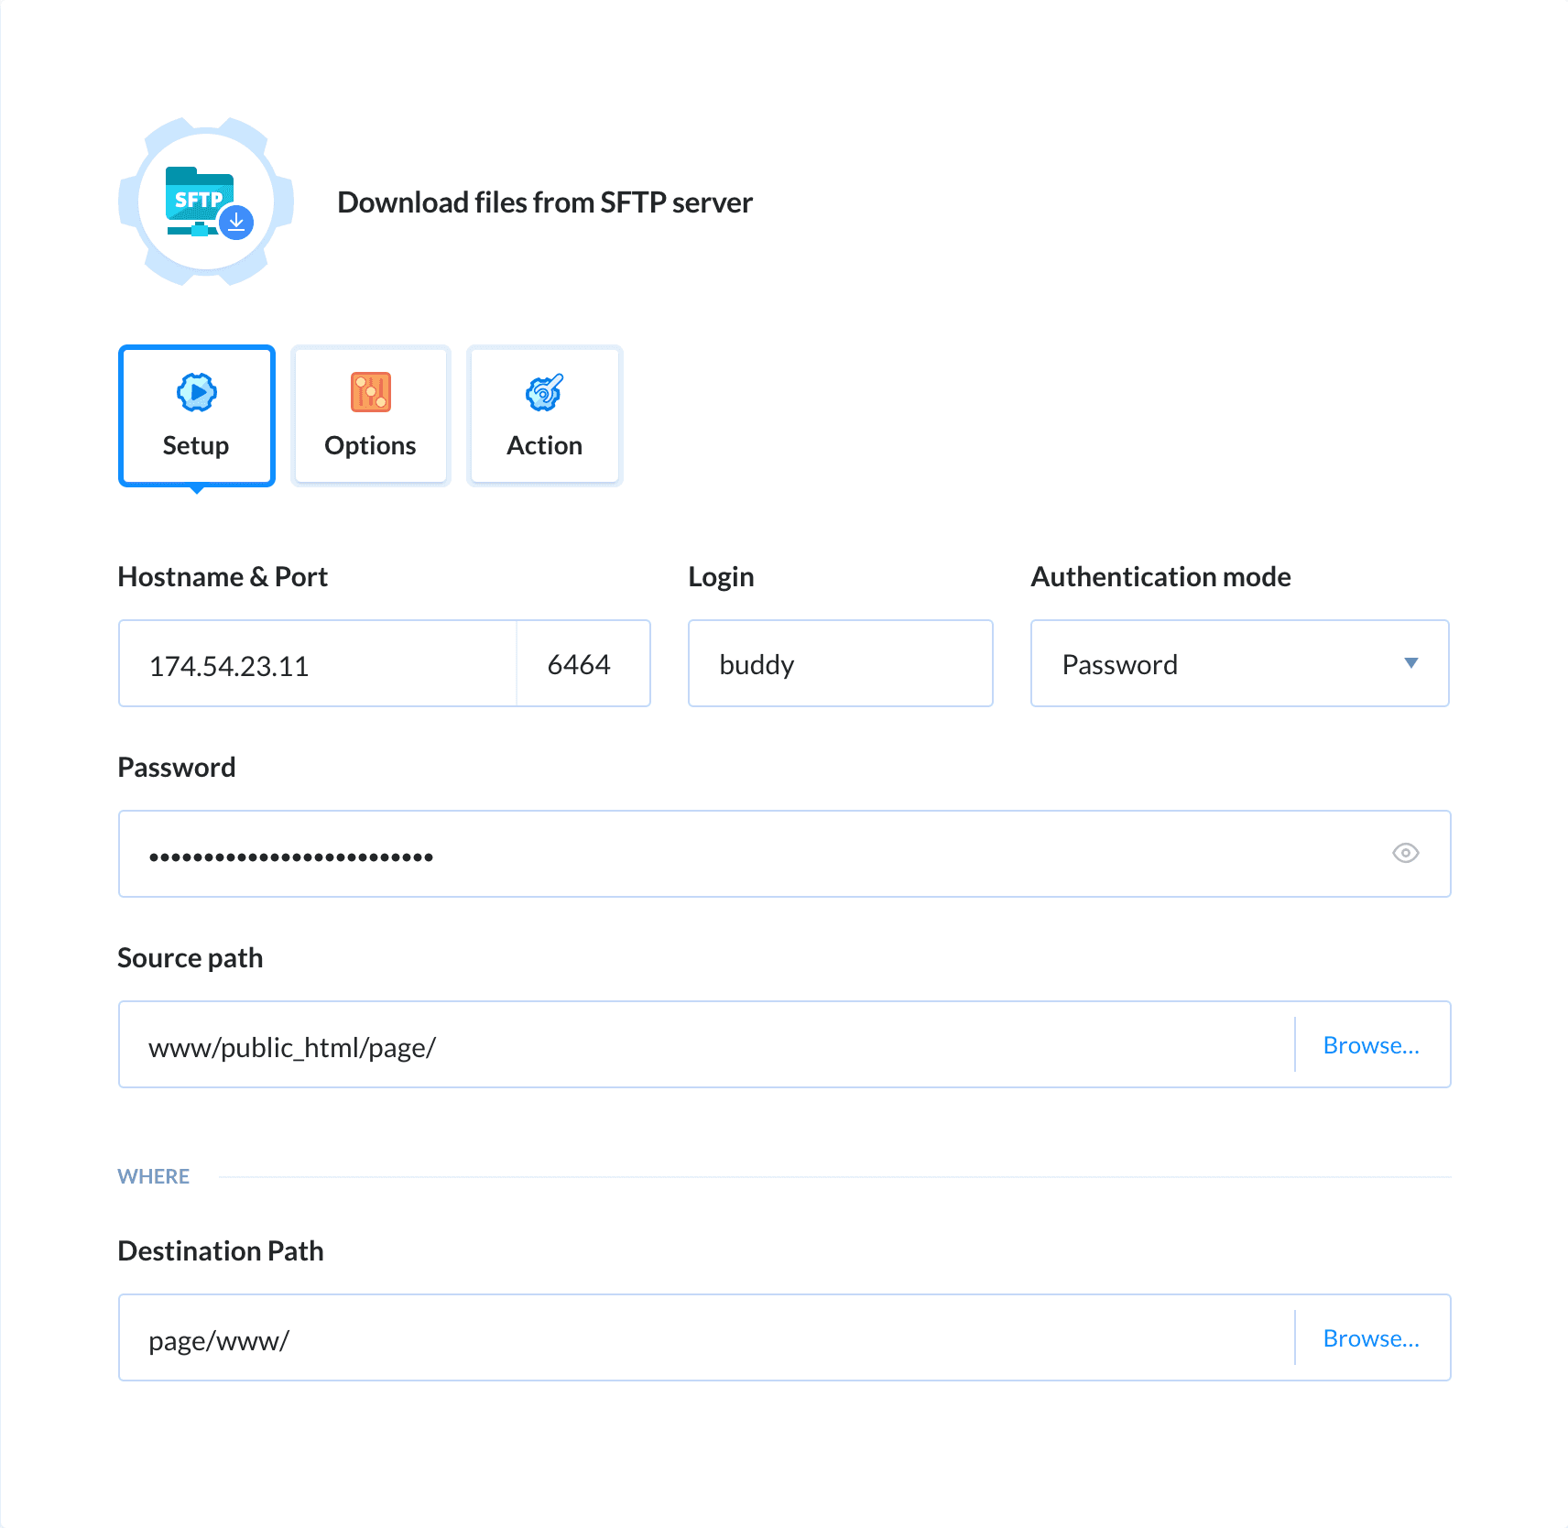Click Browse next to Destination Path
The height and width of the screenshot is (1528, 1568).
1371,1337
